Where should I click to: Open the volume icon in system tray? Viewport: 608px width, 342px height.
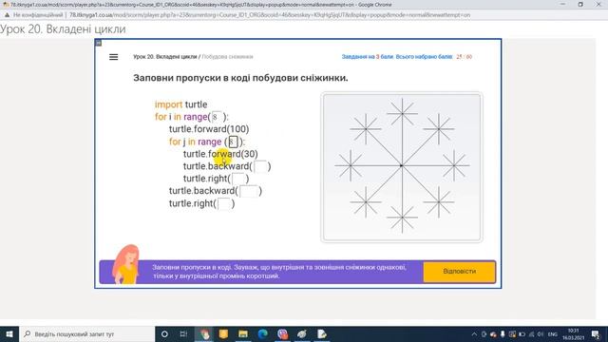[541, 334]
